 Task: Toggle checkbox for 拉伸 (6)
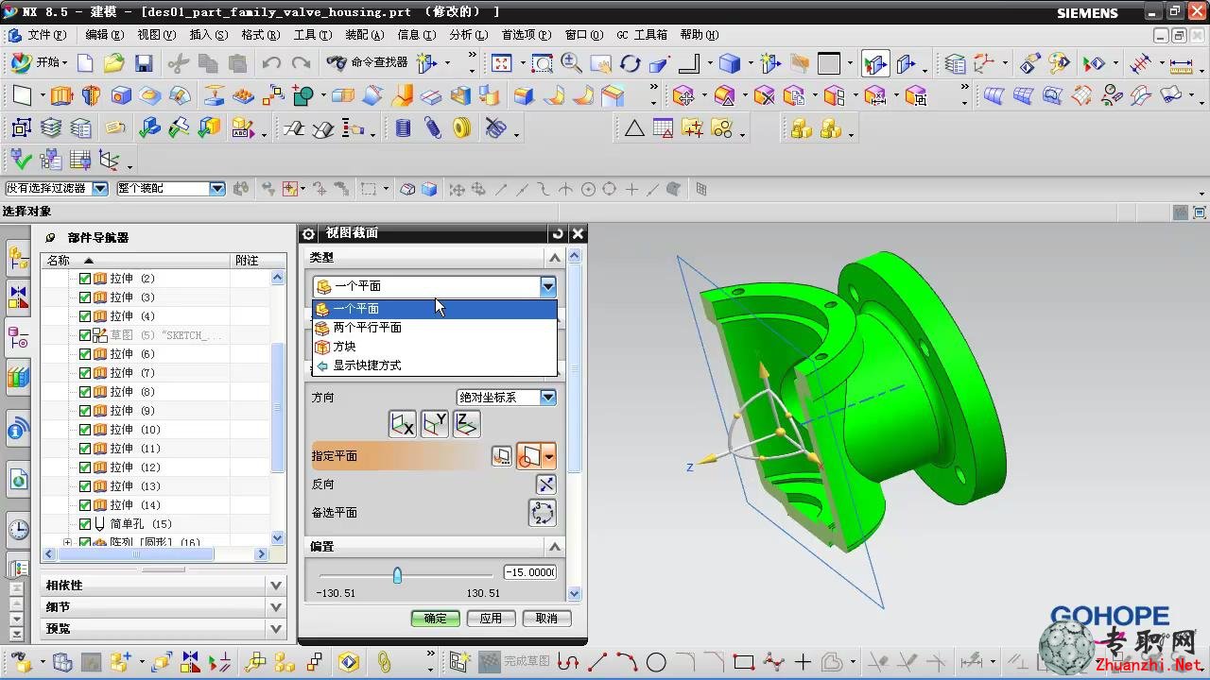pos(85,354)
